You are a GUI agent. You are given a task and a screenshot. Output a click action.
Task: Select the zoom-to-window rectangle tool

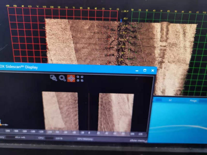(54, 78)
